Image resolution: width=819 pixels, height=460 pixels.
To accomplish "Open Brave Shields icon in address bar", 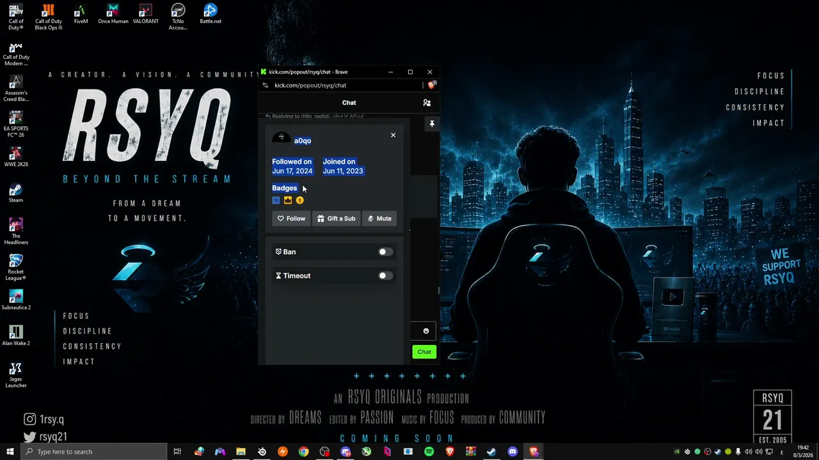I will tap(432, 85).
